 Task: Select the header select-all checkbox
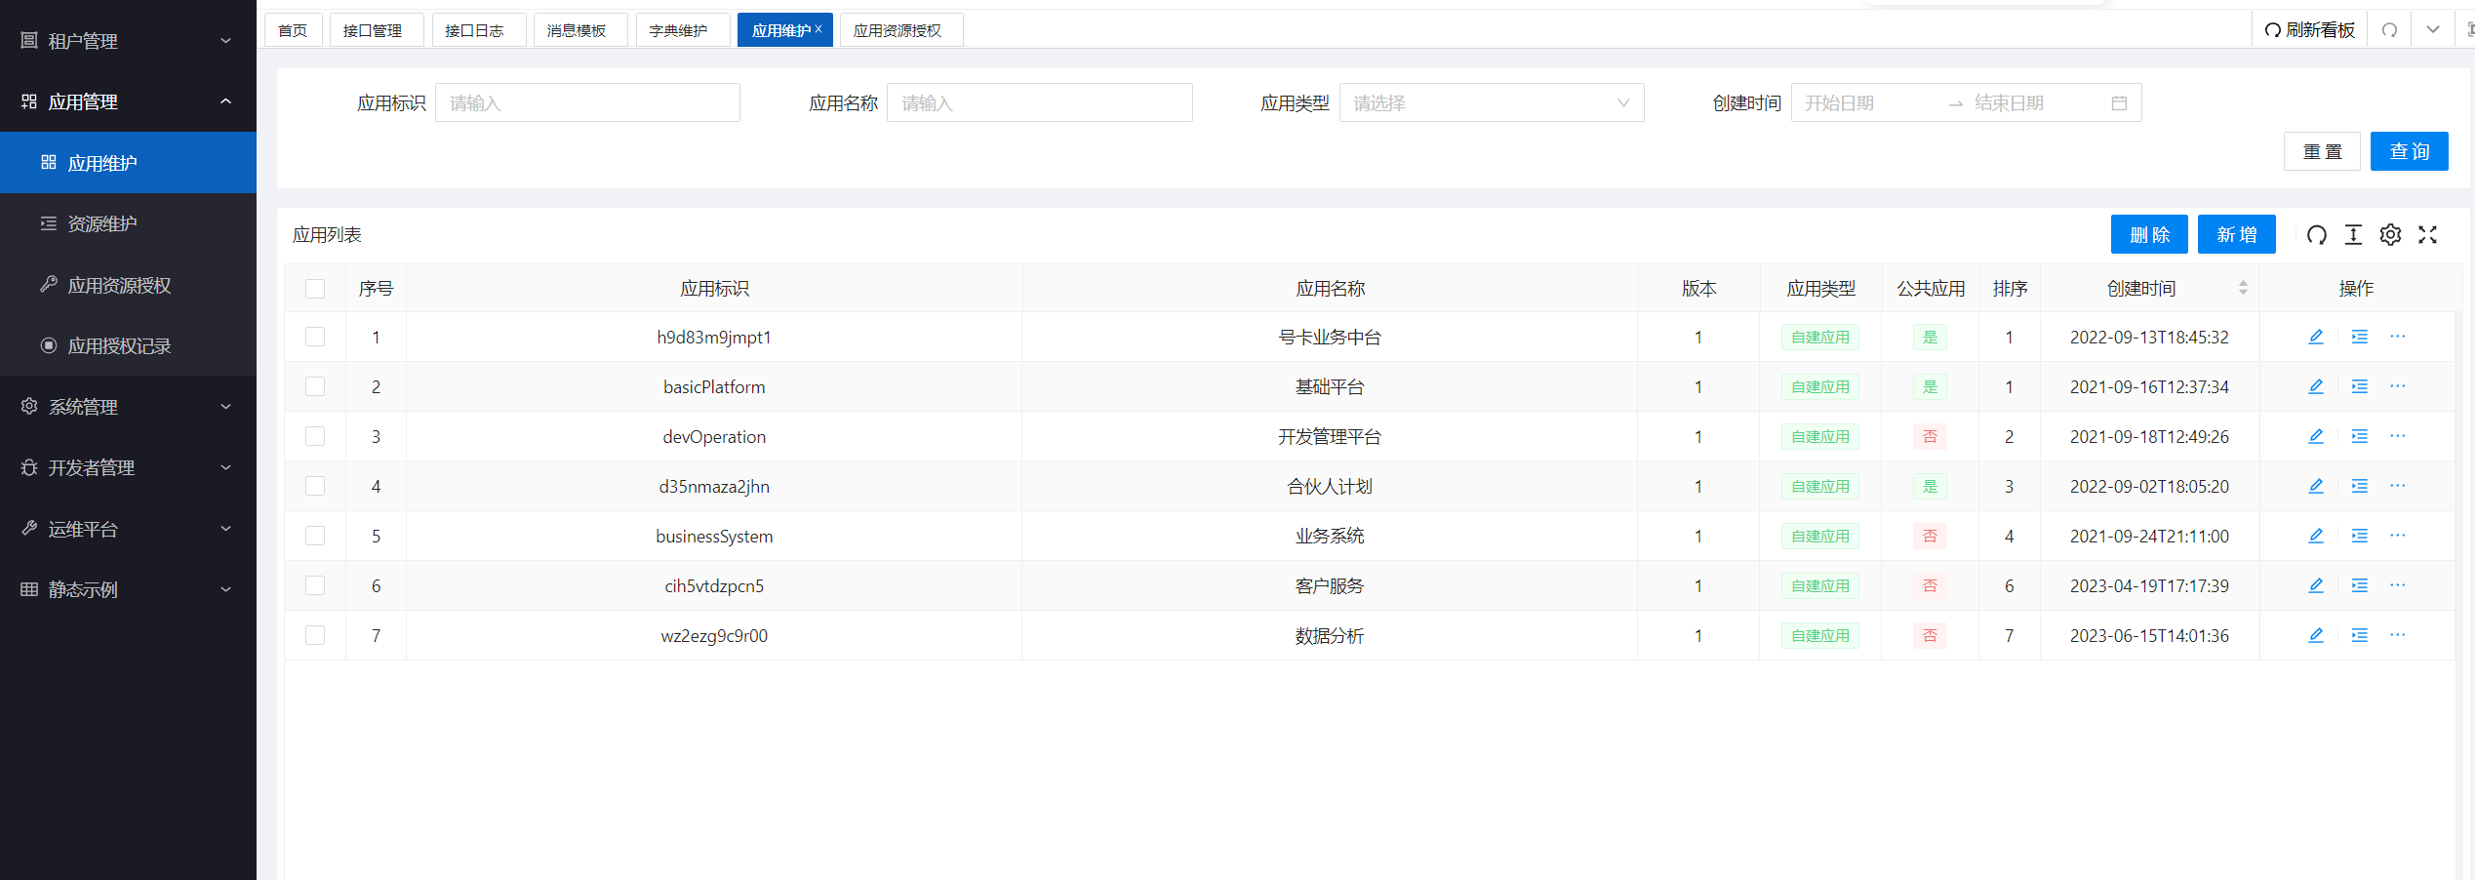pyautogui.click(x=315, y=289)
